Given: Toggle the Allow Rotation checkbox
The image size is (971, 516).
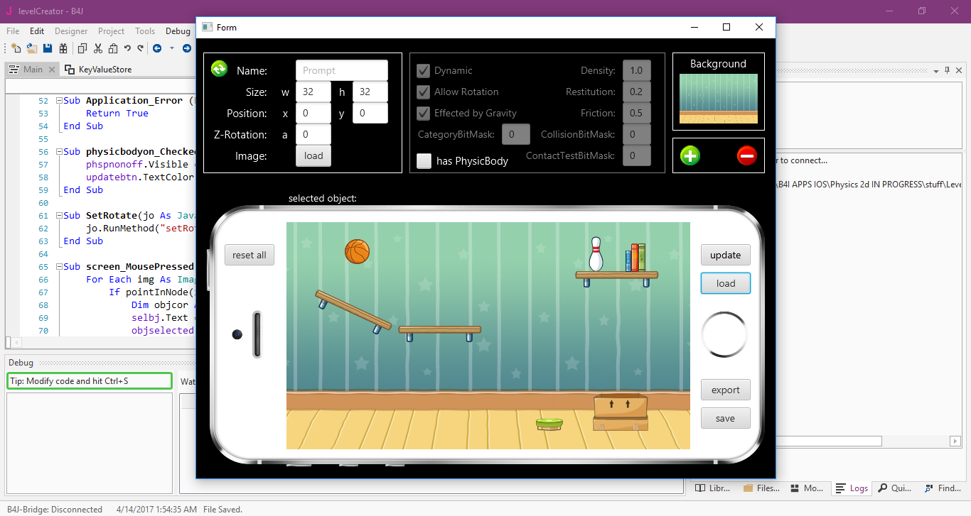Looking at the screenshot, I should (424, 92).
